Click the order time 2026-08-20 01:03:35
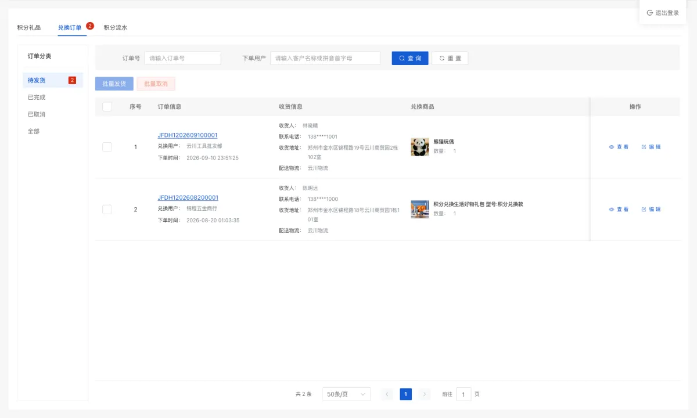 213,221
